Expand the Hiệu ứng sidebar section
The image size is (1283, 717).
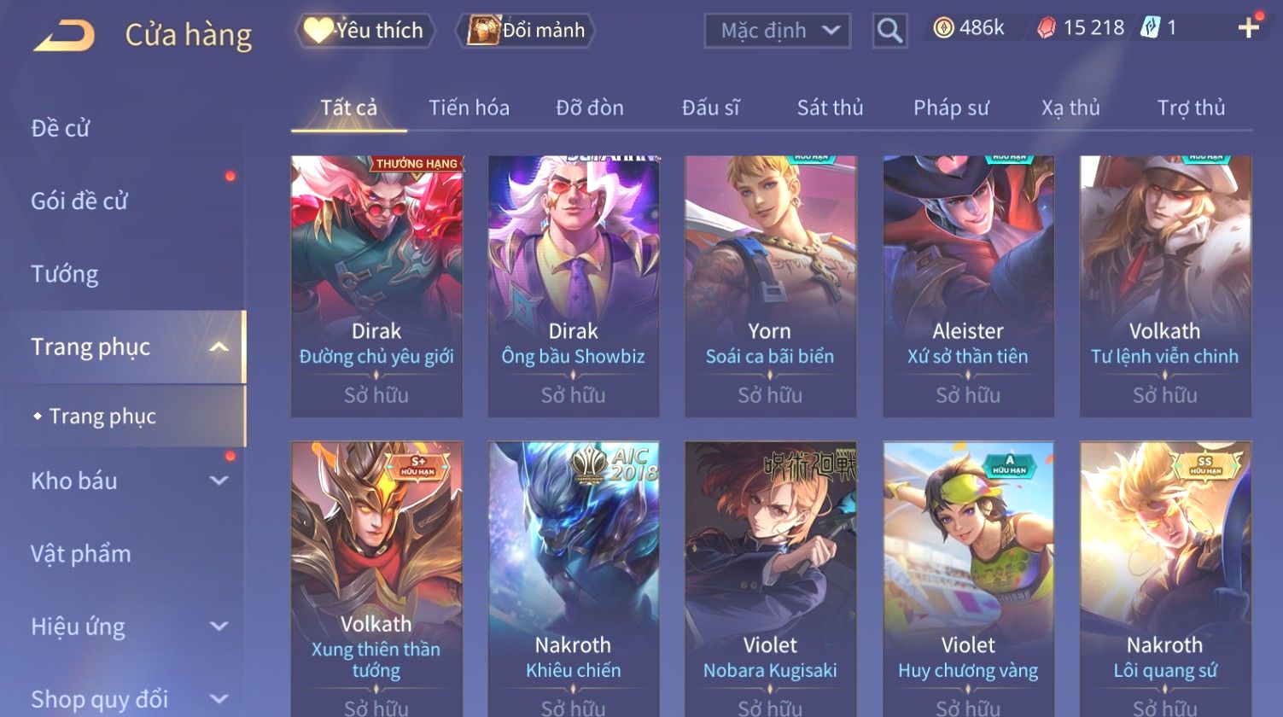click(x=219, y=626)
